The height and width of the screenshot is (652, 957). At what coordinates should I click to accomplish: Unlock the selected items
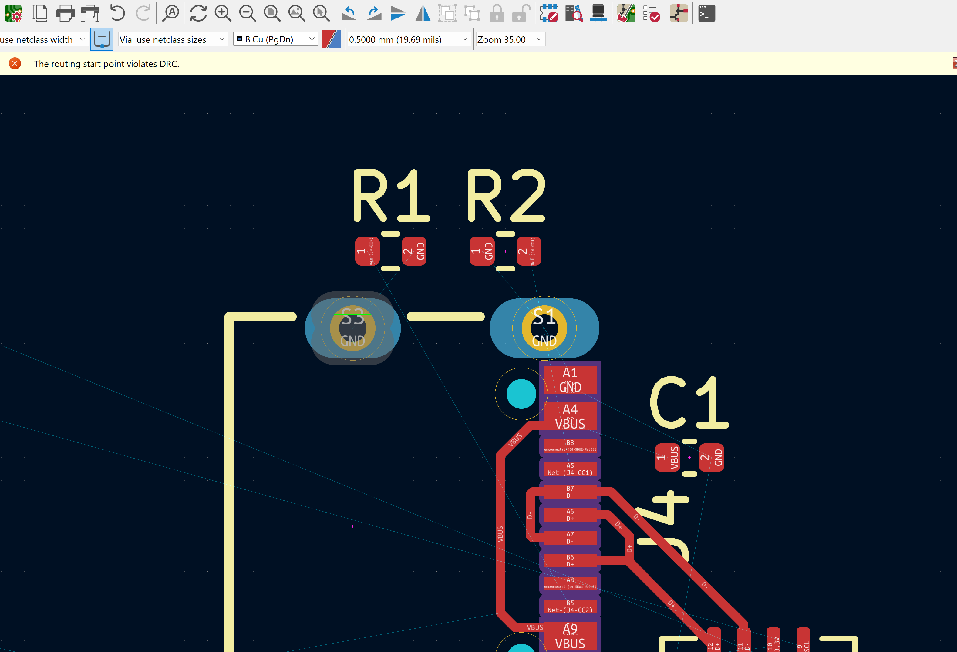pyautogui.click(x=521, y=14)
